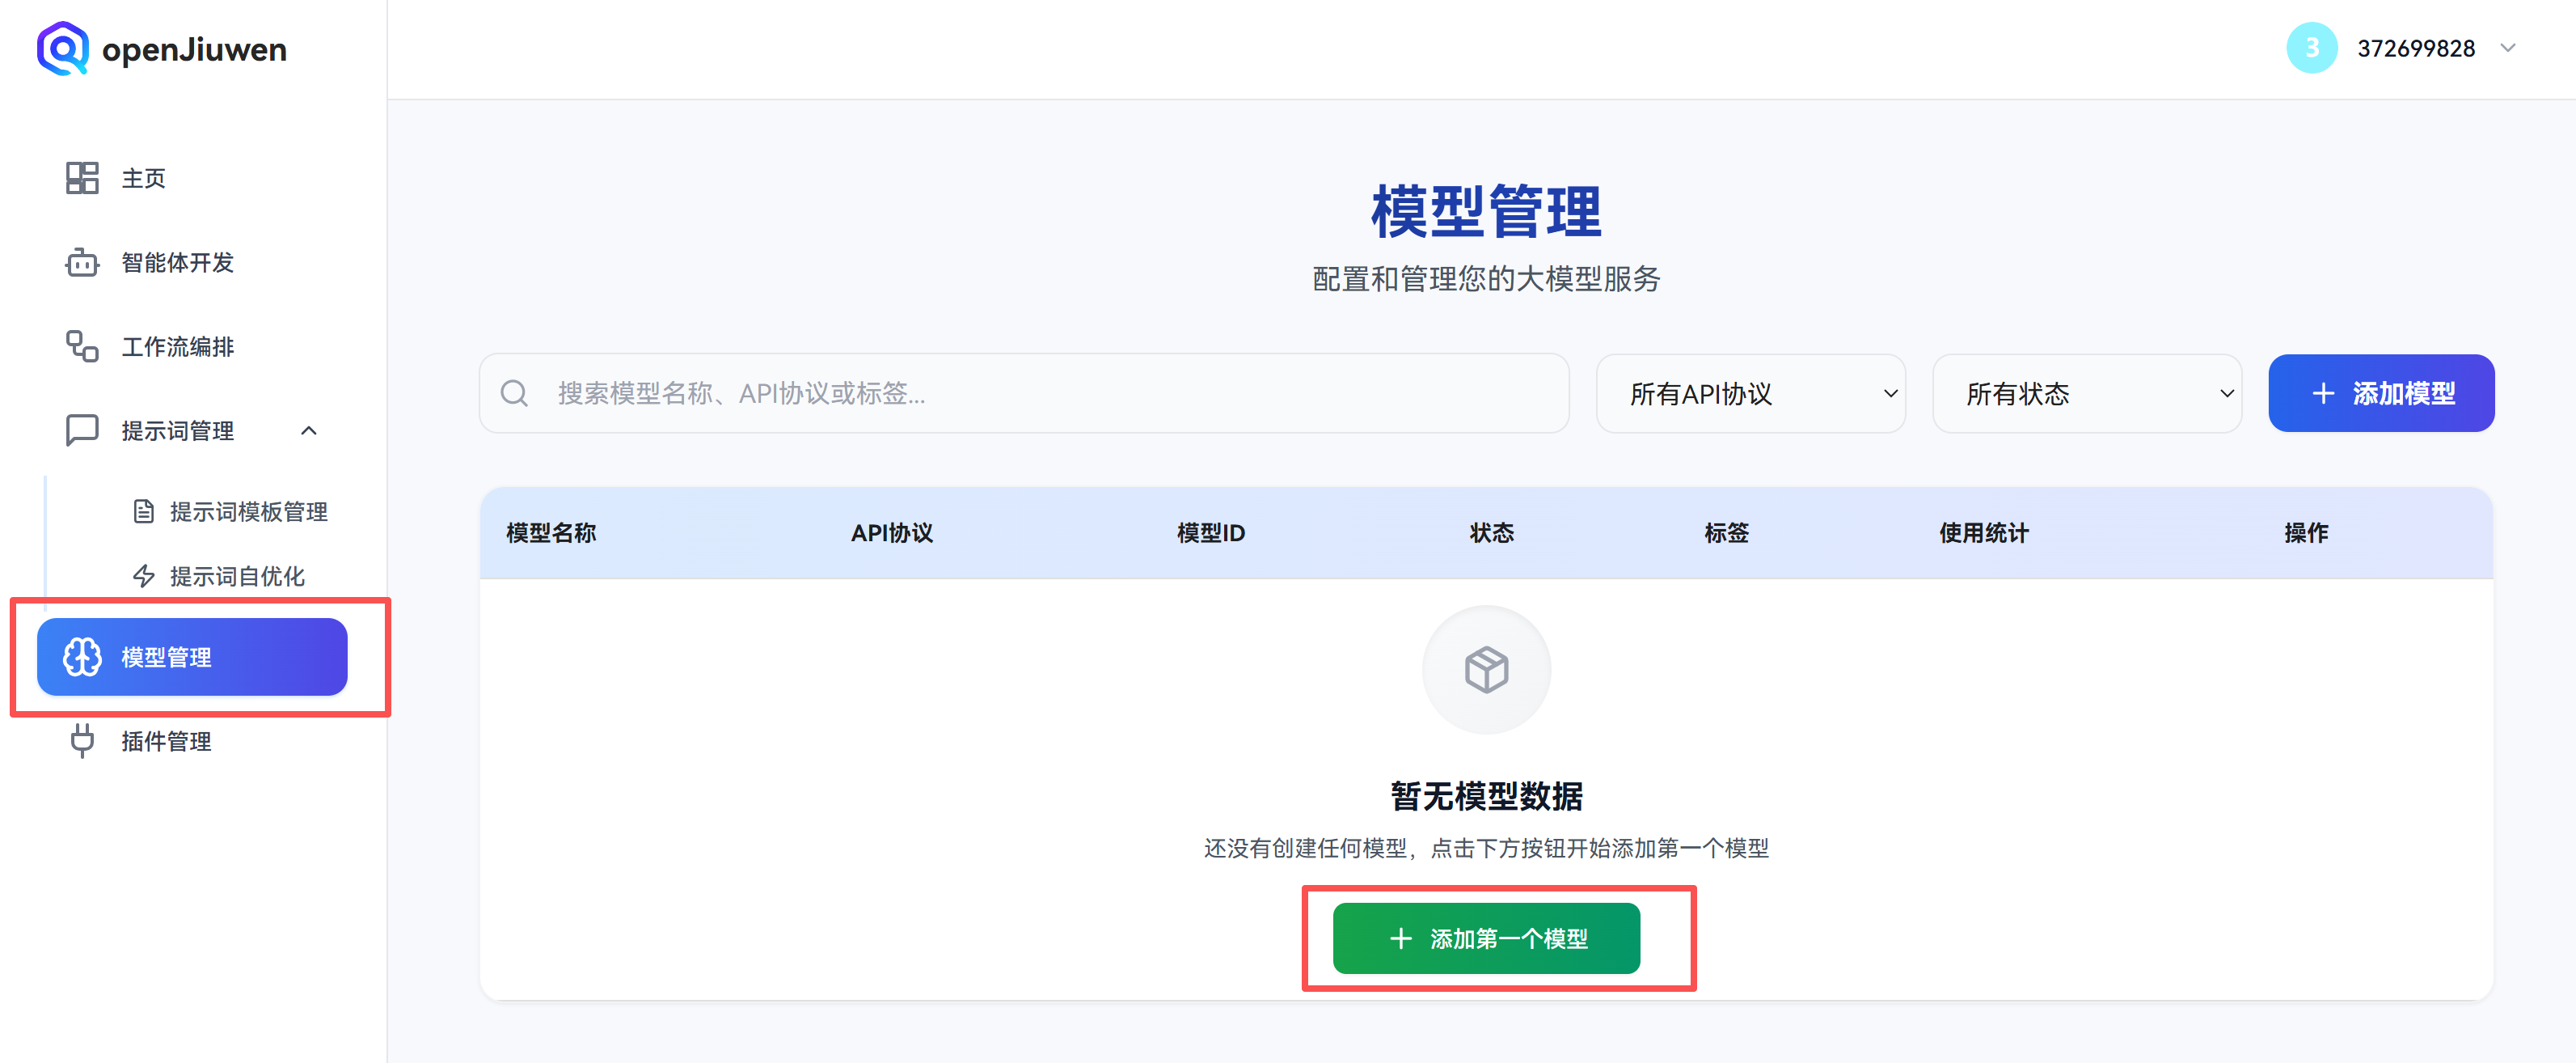Click the 工作流编排 workflow icon

point(82,346)
